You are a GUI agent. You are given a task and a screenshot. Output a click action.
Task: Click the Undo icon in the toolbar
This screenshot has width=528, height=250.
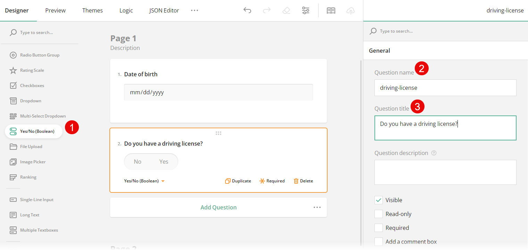point(247,10)
